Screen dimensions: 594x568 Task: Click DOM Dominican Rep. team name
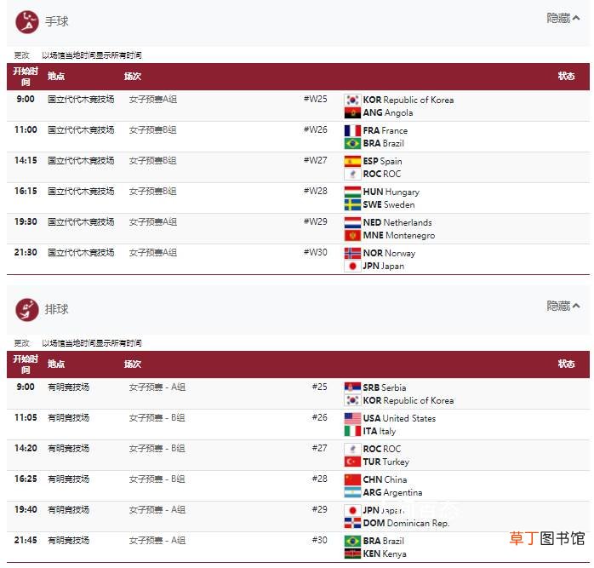click(x=406, y=523)
